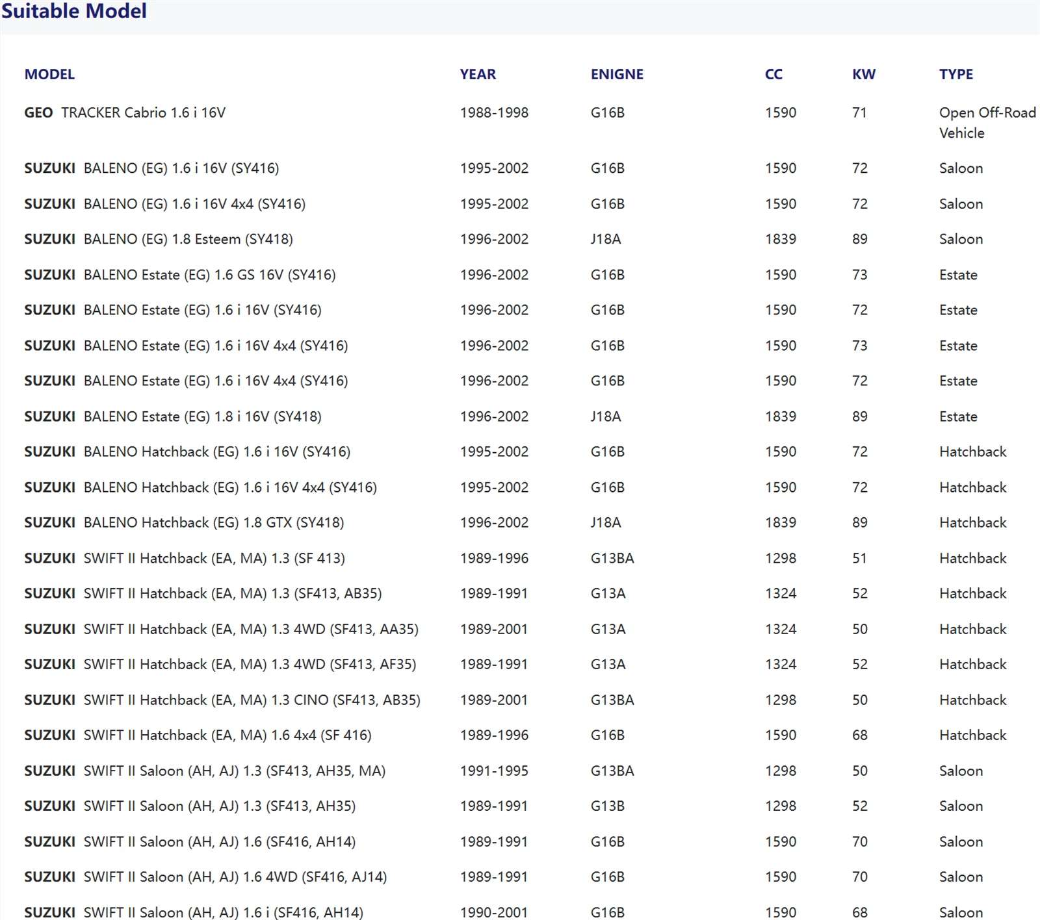Click year '1991-1995' cell
The width and height of the screenshot is (1040, 920).
coord(494,771)
